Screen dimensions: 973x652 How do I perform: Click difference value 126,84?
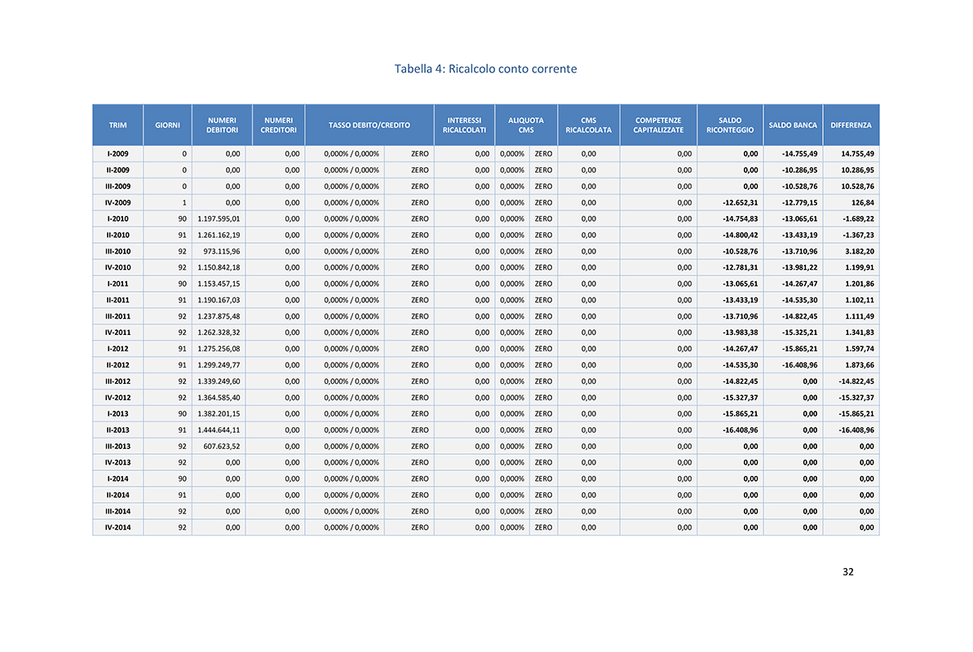[863, 202]
